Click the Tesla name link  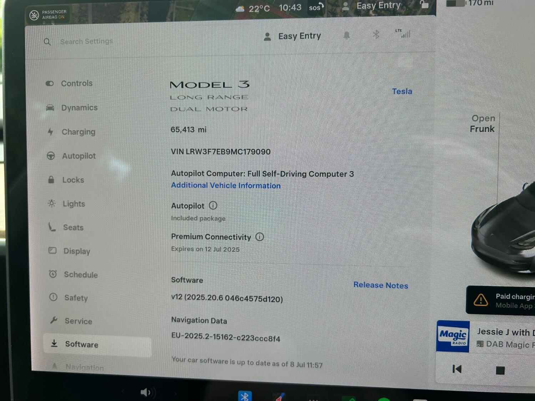402,91
